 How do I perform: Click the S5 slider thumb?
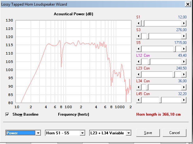pyautogui.click(x=175, y=49)
